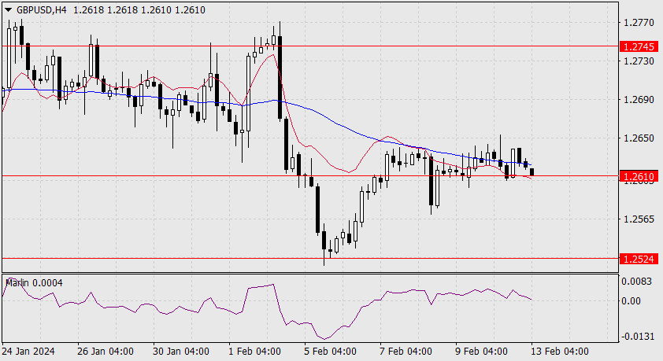Click the 30 Jan 04:00 time label
The width and height of the screenshot is (663, 361).
[180, 352]
